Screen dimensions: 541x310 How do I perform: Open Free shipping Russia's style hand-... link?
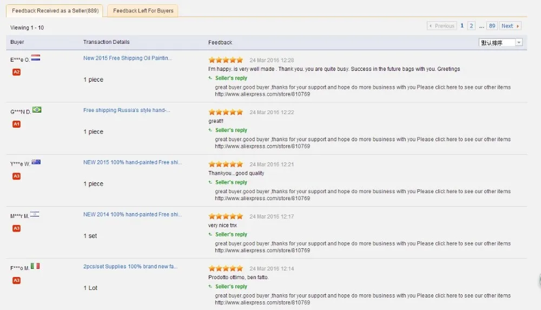coord(127,110)
